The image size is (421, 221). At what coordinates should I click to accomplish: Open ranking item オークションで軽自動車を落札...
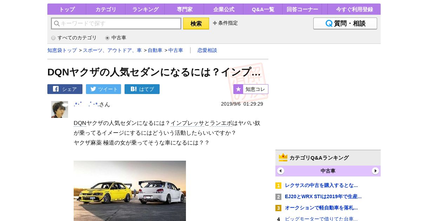[x=321, y=208]
